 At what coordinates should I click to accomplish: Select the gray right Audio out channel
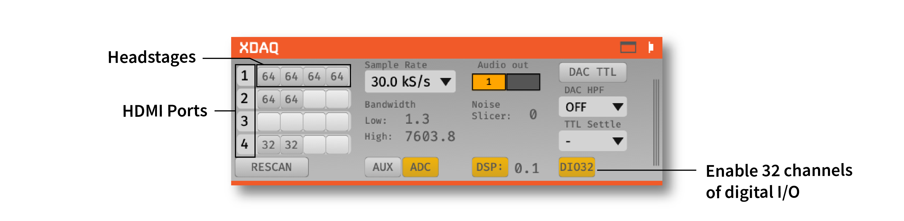(x=523, y=82)
